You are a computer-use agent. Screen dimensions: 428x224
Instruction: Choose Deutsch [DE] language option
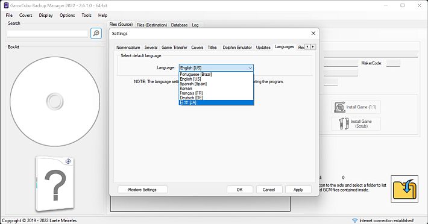(x=216, y=98)
